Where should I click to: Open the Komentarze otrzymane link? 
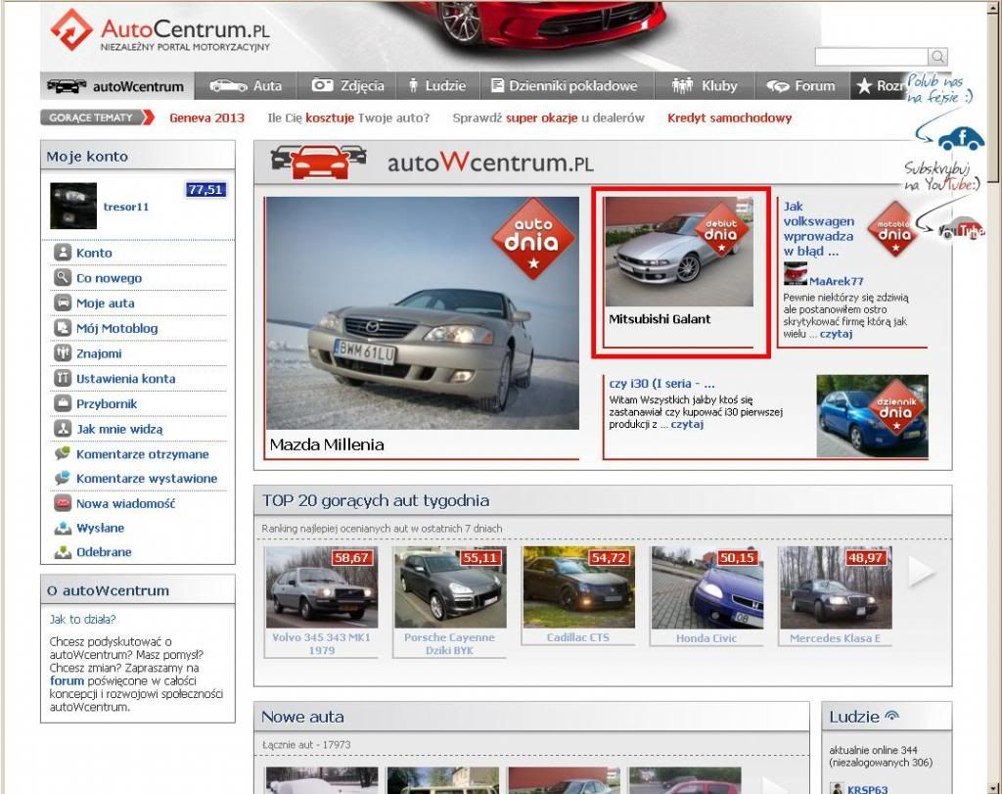coord(143,454)
